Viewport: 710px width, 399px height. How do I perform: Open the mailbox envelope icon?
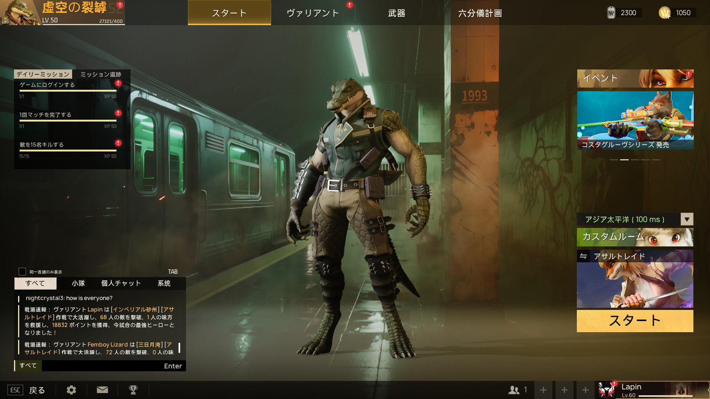(102, 390)
